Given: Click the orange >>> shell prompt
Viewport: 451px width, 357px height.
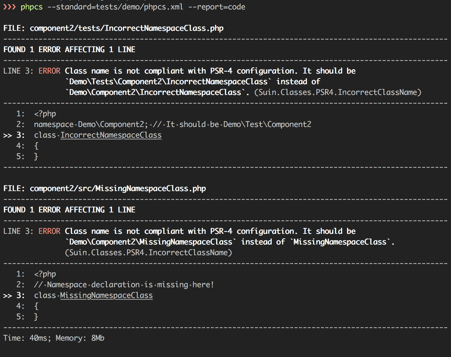Looking at the screenshot, I should click(x=9, y=7).
